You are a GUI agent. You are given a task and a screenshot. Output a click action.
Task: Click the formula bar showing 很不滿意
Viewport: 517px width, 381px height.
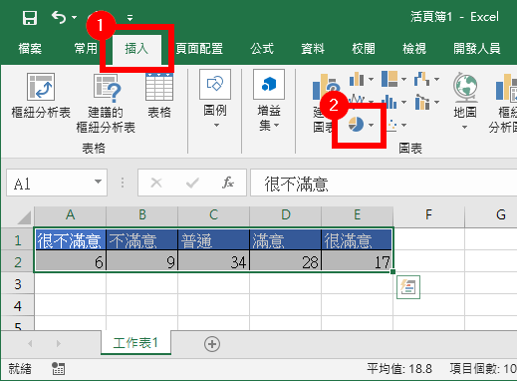pos(384,183)
